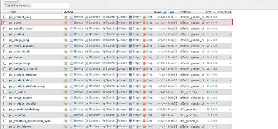Click the row count 44,643 for ps_revws_review
Viewport: 278px width, 129px height.
point(163,98)
